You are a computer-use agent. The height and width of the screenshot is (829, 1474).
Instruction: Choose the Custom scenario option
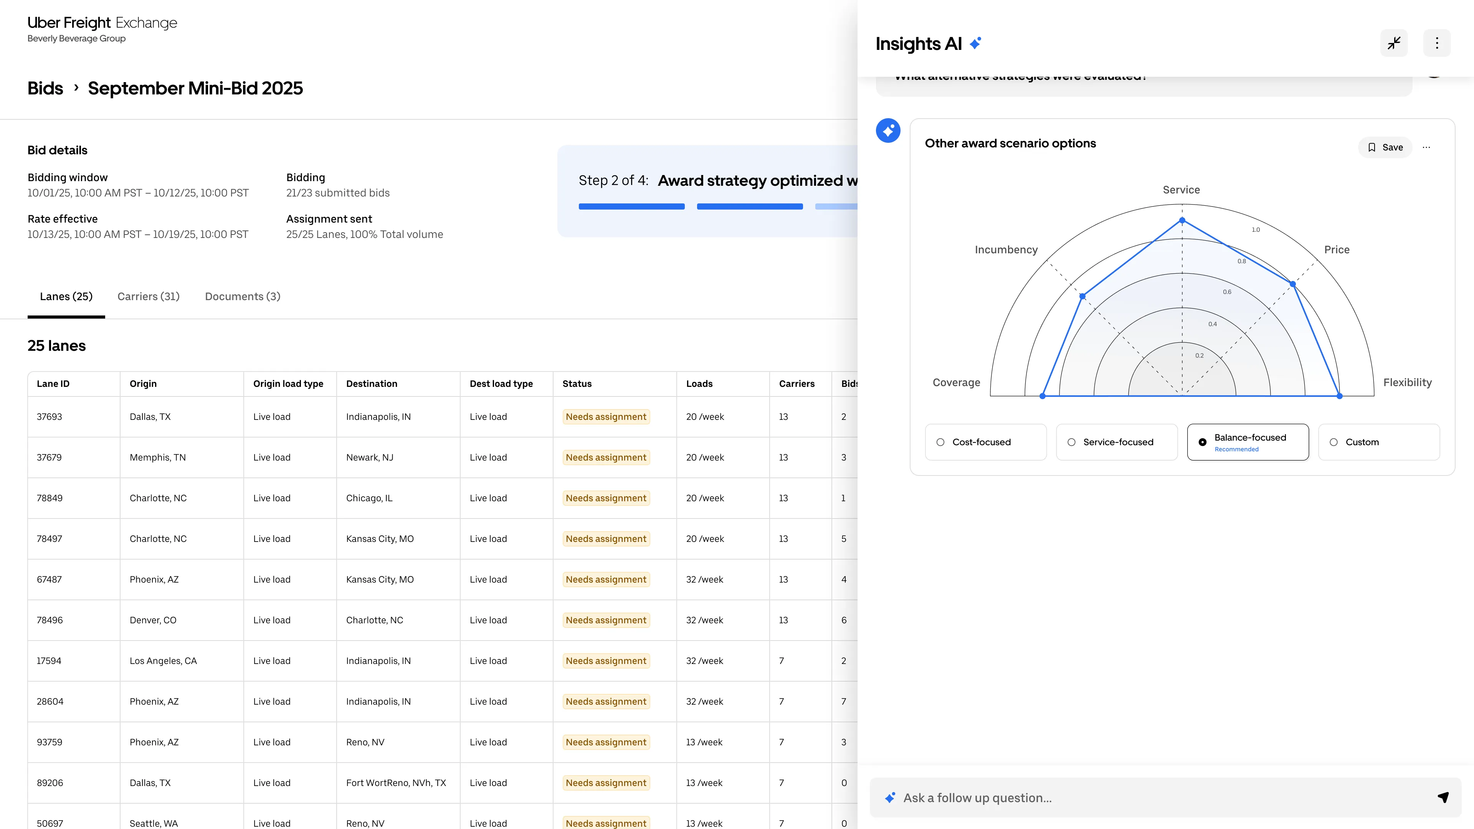tap(1378, 442)
